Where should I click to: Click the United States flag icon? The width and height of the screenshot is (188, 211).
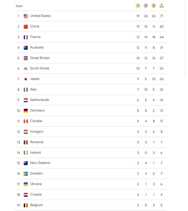pos(26,16)
